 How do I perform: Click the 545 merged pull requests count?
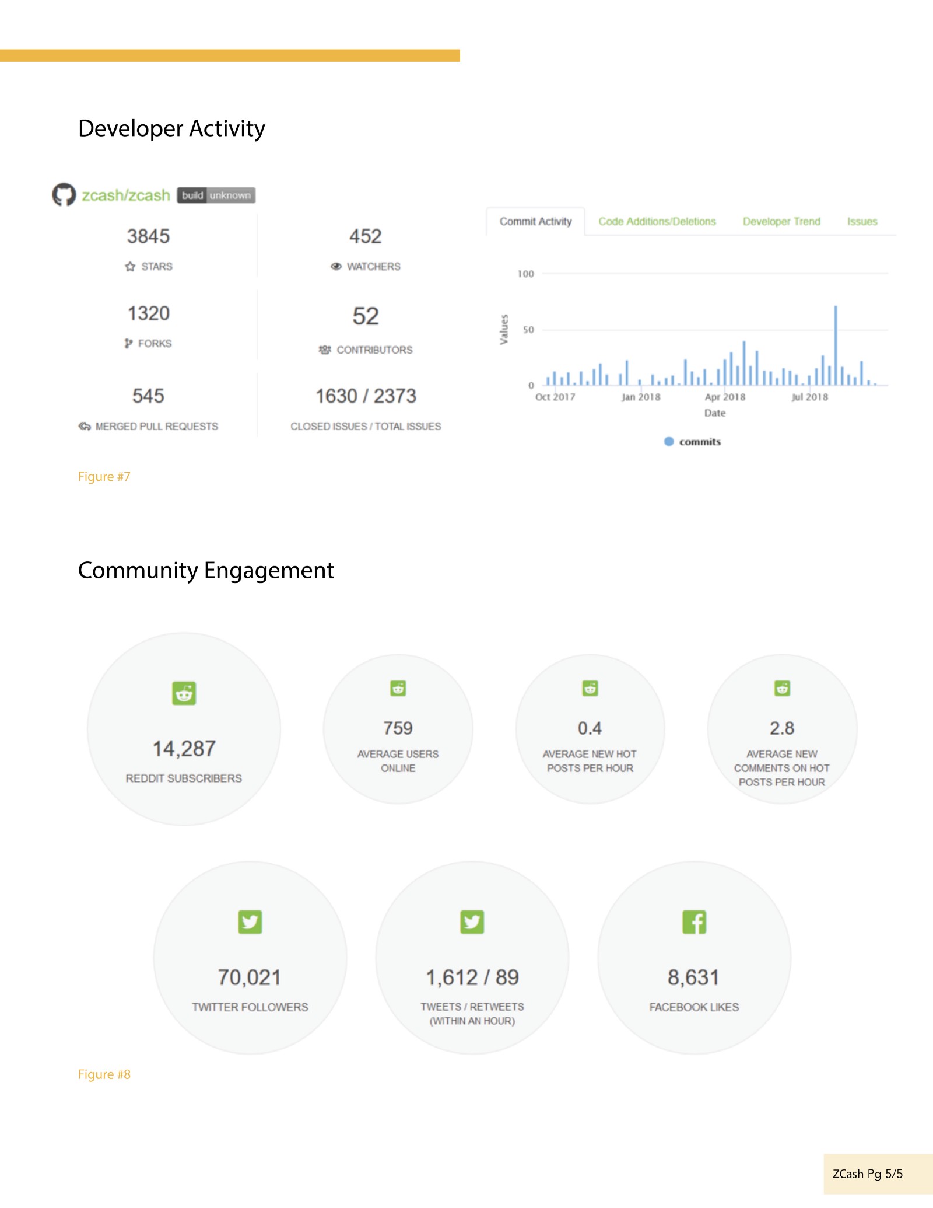point(148,396)
